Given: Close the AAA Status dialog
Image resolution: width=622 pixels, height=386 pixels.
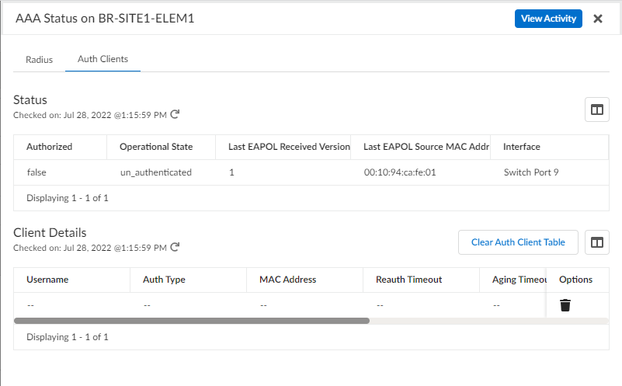Looking at the screenshot, I should point(598,19).
